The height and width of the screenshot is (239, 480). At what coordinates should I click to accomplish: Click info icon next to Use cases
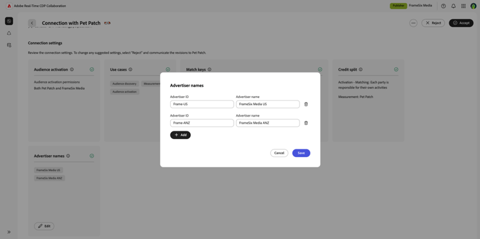pyautogui.click(x=131, y=70)
